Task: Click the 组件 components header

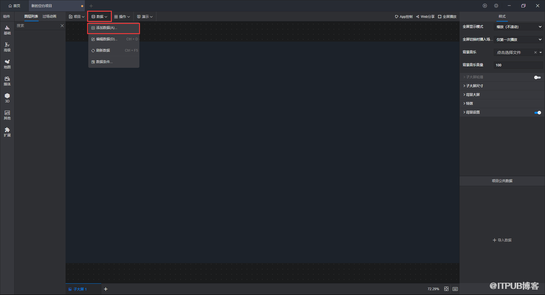Action: click(x=7, y=17)
